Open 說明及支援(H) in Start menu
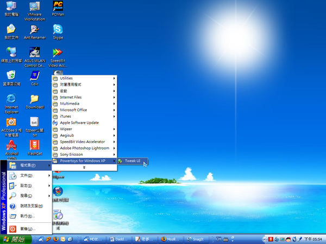This screenshot has width=326, height=244. click(29, 206)
